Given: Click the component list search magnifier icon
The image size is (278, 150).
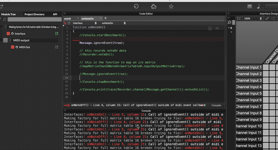Looking at the screenshot, I should (x=229, y=22).
